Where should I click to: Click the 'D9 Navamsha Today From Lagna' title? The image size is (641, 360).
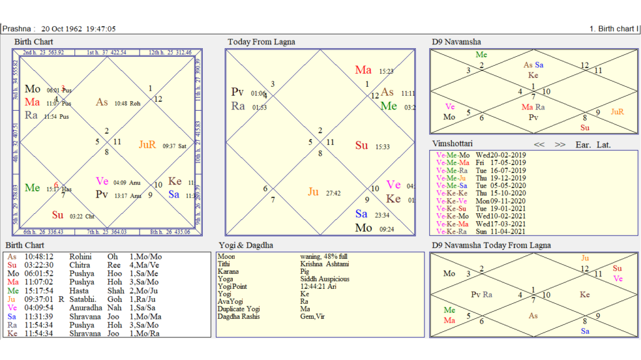point(491,245)
